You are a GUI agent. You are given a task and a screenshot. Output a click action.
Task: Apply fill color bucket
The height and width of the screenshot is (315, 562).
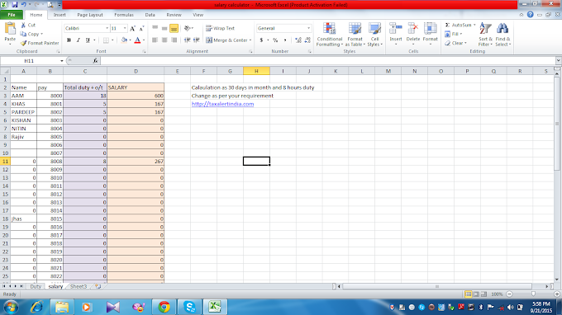(124, 40)
